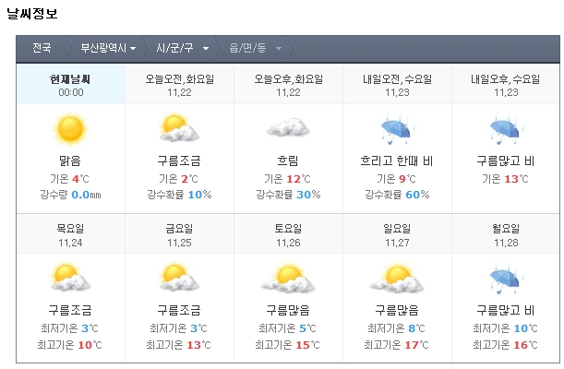Viewport: 564px width, 369px height.
Task: Select 전국 in the location breadcrumb
Action: pyautogui.click(x=42, y=48)
